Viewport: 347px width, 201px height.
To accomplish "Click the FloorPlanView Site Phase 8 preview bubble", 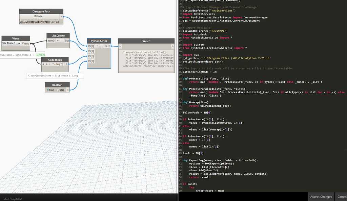I will (53, 76).
